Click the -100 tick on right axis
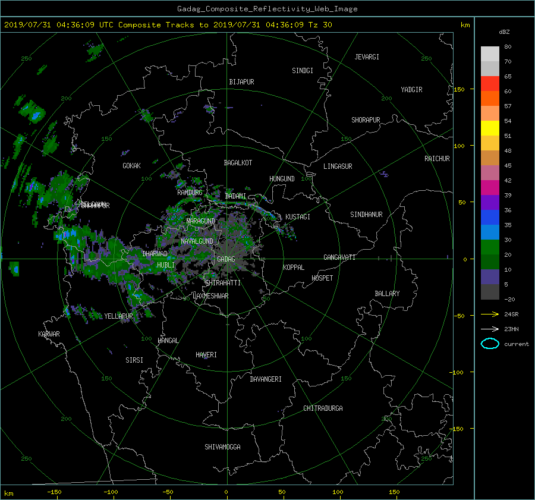Screen dimensions: 535x500 tap(458, 372)
